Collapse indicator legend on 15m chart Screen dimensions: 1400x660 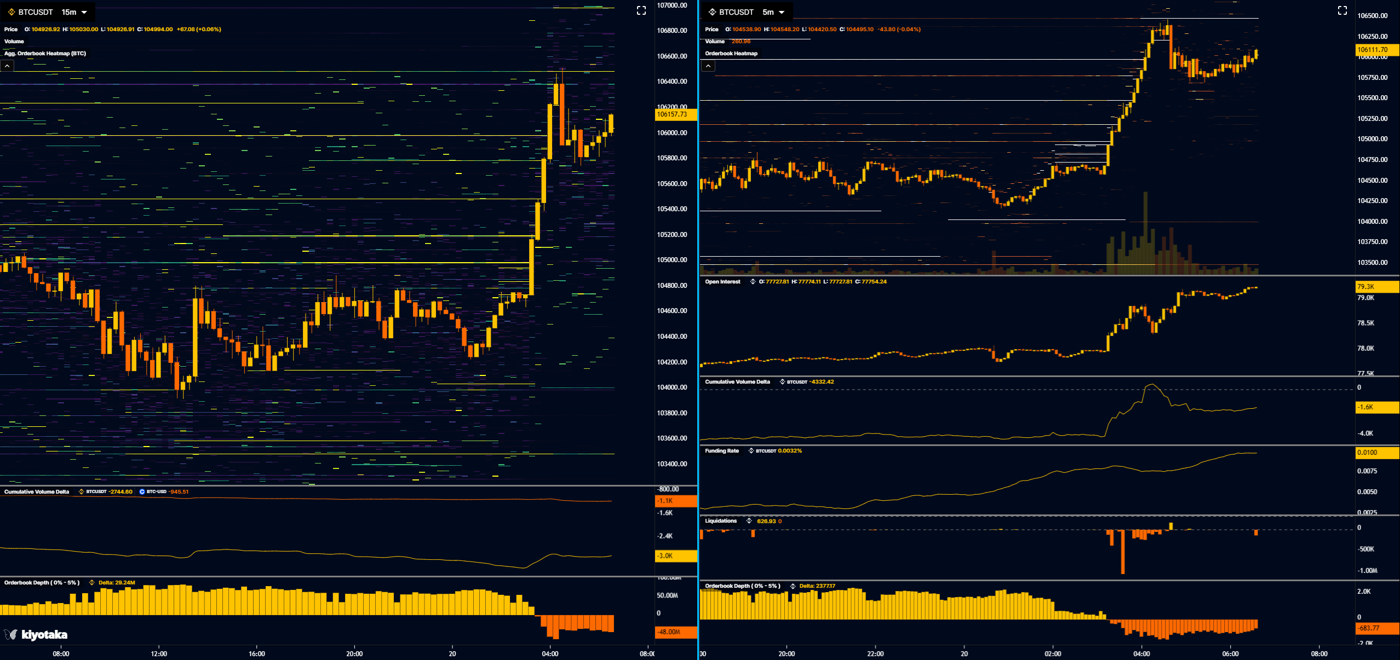7,66
